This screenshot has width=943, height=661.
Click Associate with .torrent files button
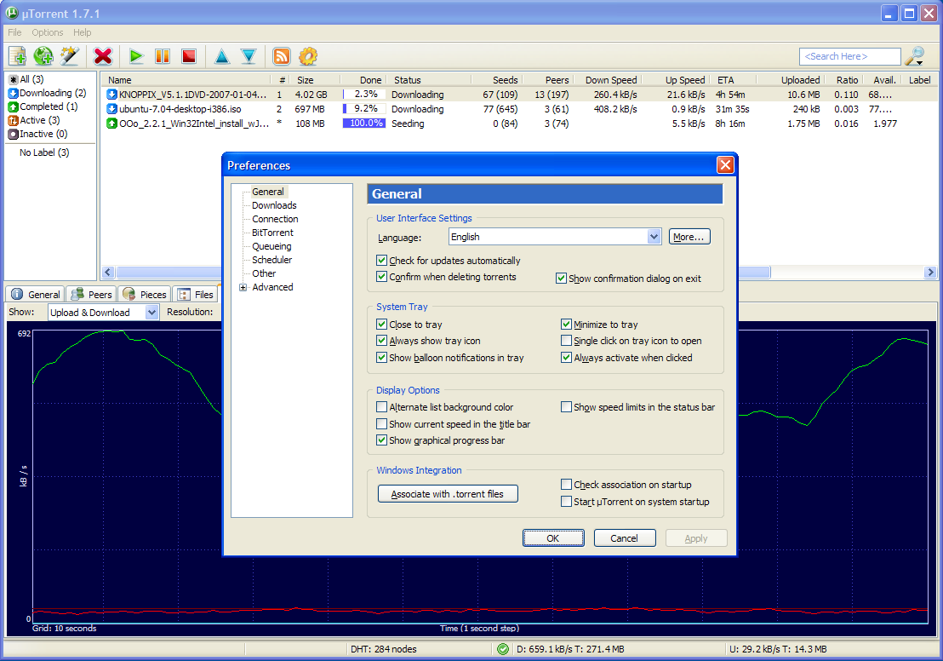point(448,494)
